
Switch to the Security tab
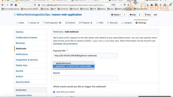coord(112,23)
